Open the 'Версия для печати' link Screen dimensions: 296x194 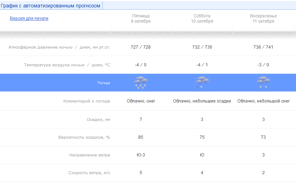29,18
